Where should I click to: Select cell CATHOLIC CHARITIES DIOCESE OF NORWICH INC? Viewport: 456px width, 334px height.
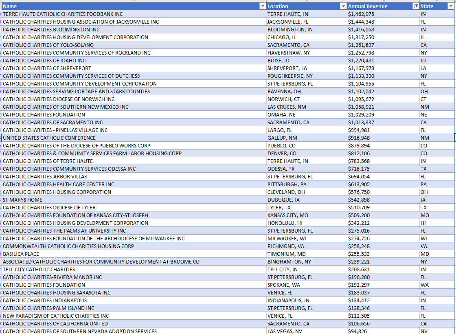134,99
